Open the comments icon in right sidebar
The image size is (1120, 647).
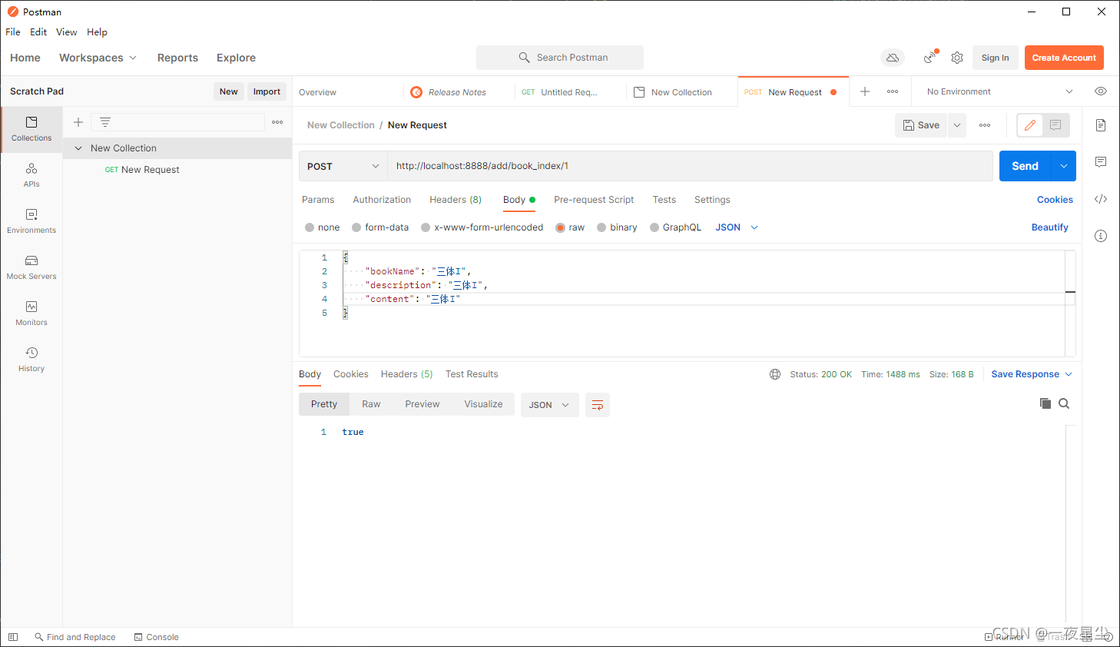[1101, 162]
